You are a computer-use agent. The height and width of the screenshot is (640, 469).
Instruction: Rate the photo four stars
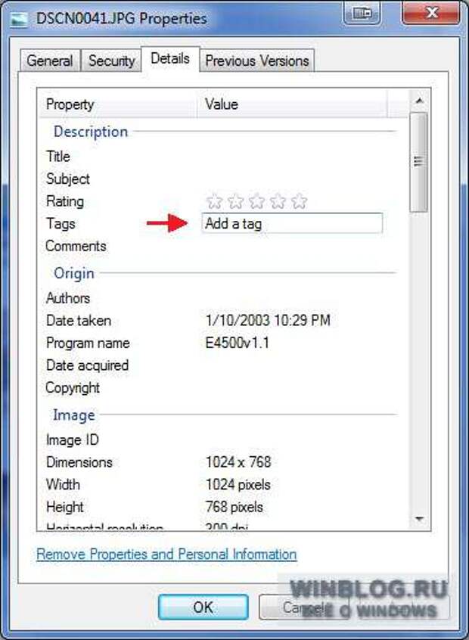(278, 201)
